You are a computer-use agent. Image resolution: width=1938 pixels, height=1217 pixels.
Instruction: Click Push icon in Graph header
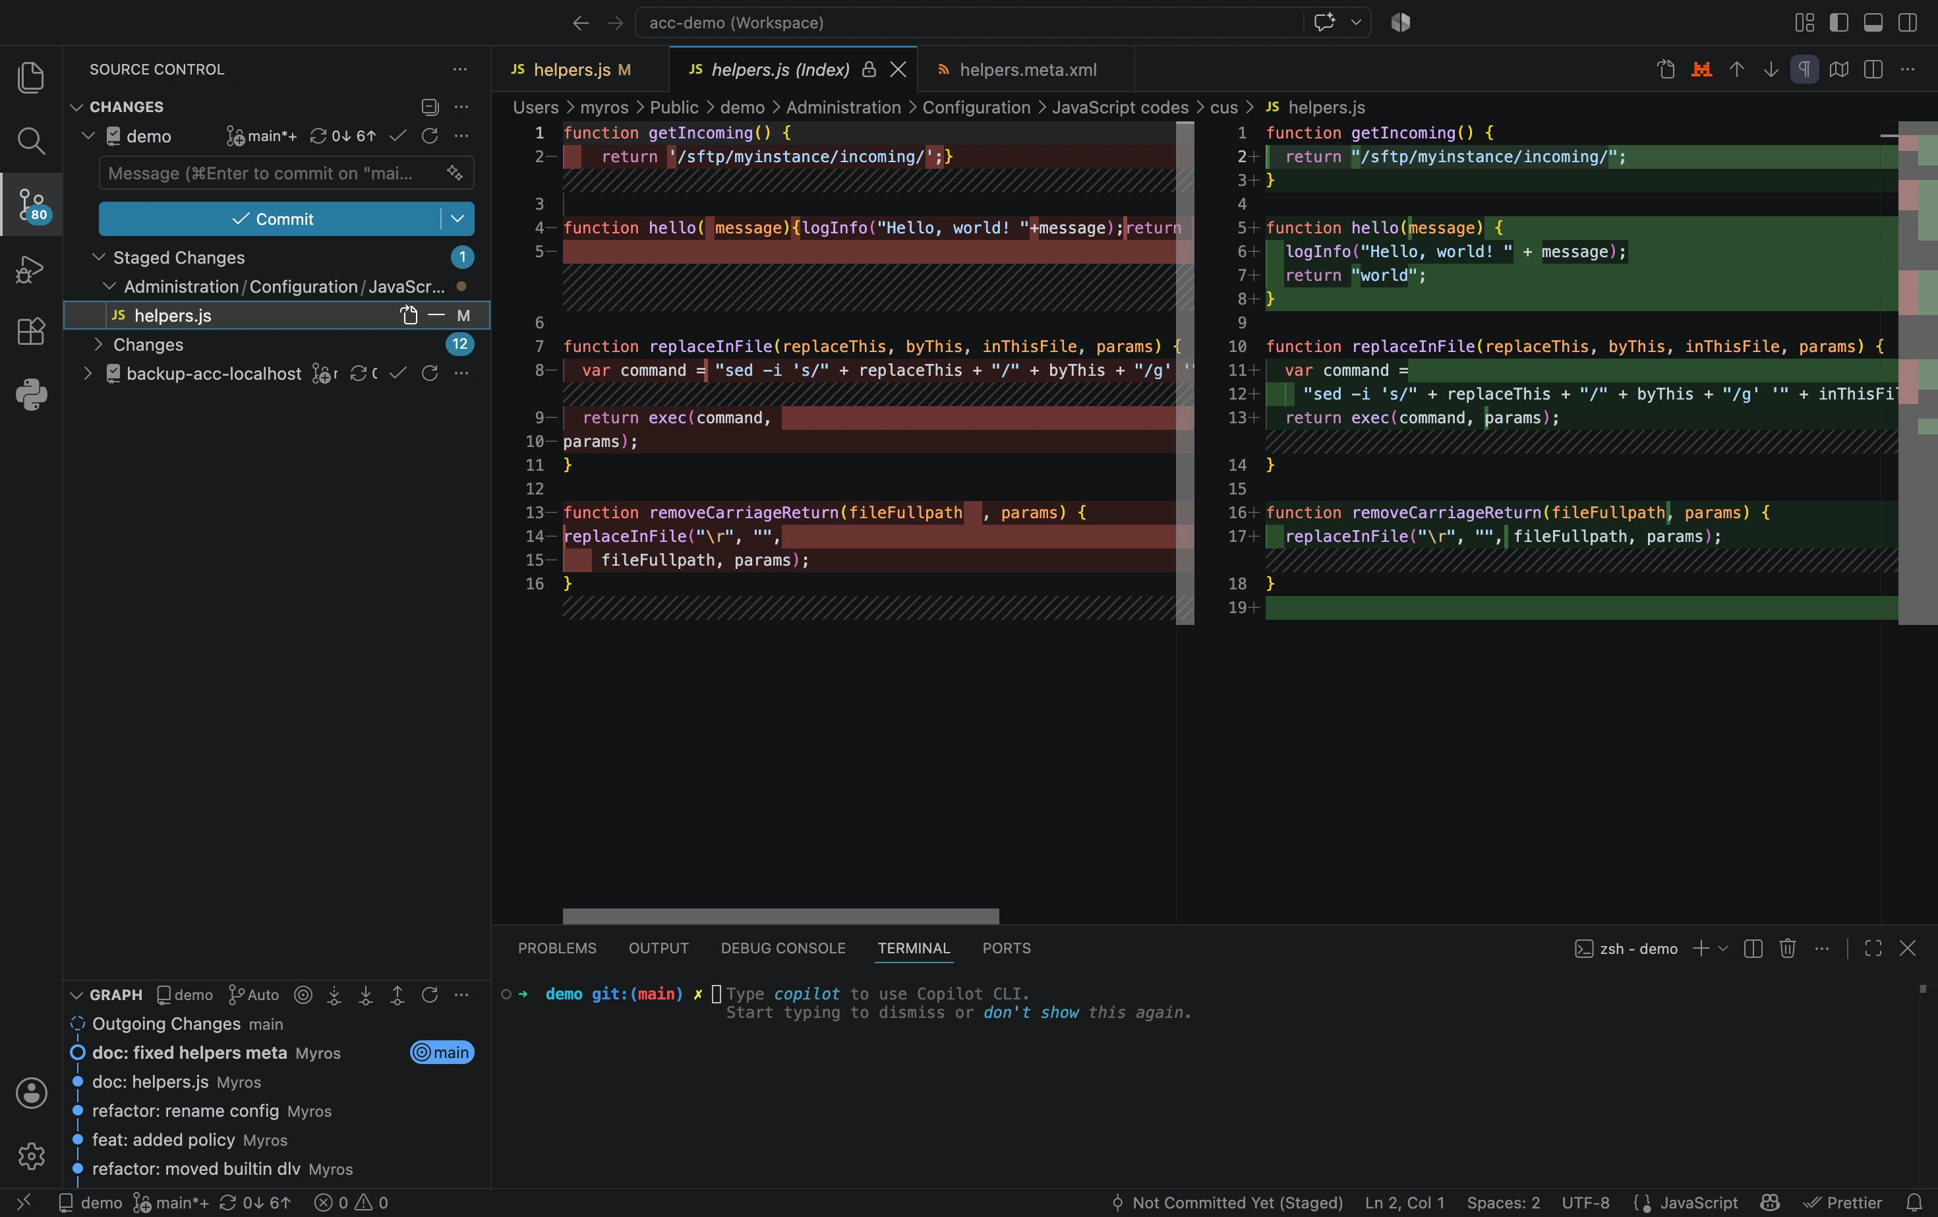tap(397, 995)
